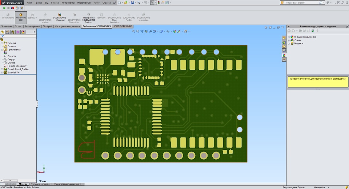Open the Инструменты menu
Screen dimensions: 349x189
68,3
